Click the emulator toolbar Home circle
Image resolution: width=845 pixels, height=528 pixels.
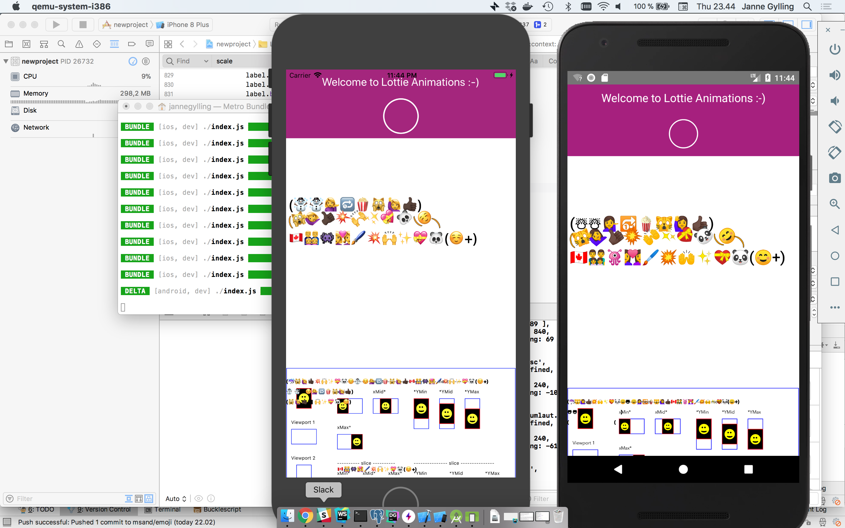coord(835,256)
